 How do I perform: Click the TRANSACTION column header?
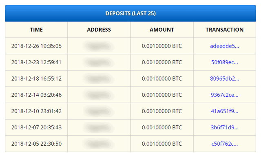(x=225, y=30)
